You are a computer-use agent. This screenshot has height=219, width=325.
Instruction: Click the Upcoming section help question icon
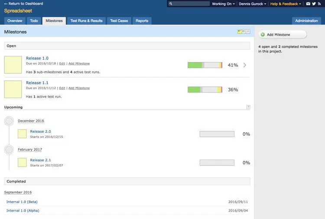248,107
